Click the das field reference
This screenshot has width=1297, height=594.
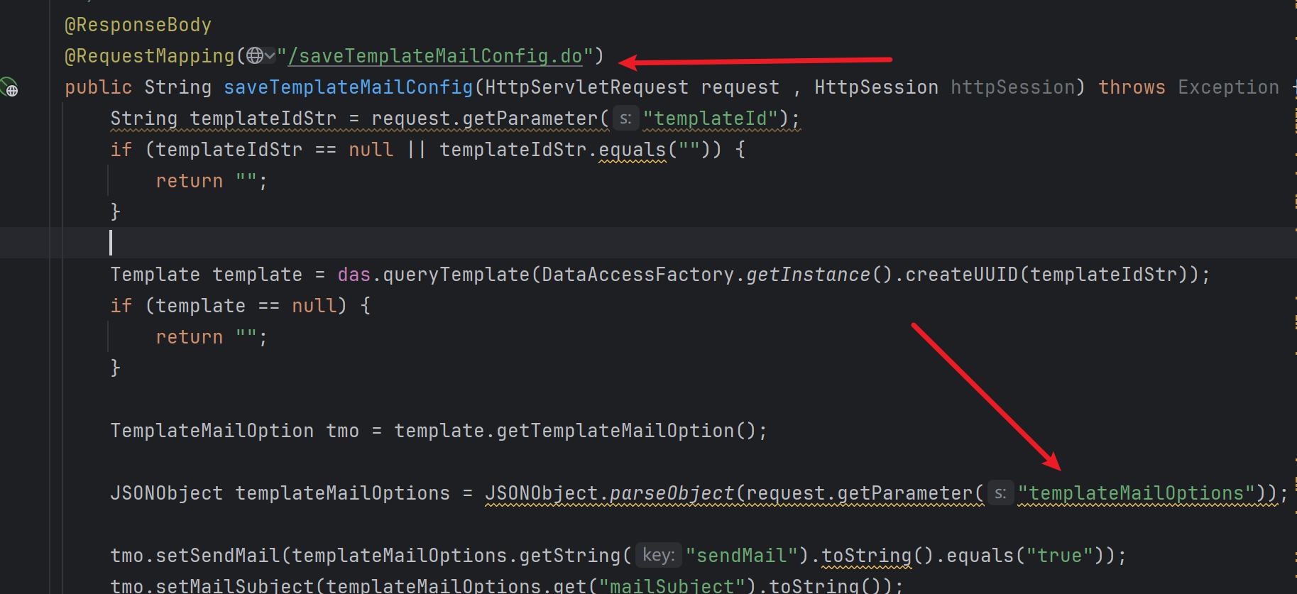pos(354,275)
